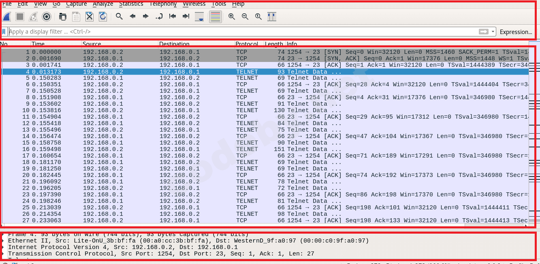Click the display filter bookmark icon
The height and width of the screenshot is (264, 540).
coord(4,32)
